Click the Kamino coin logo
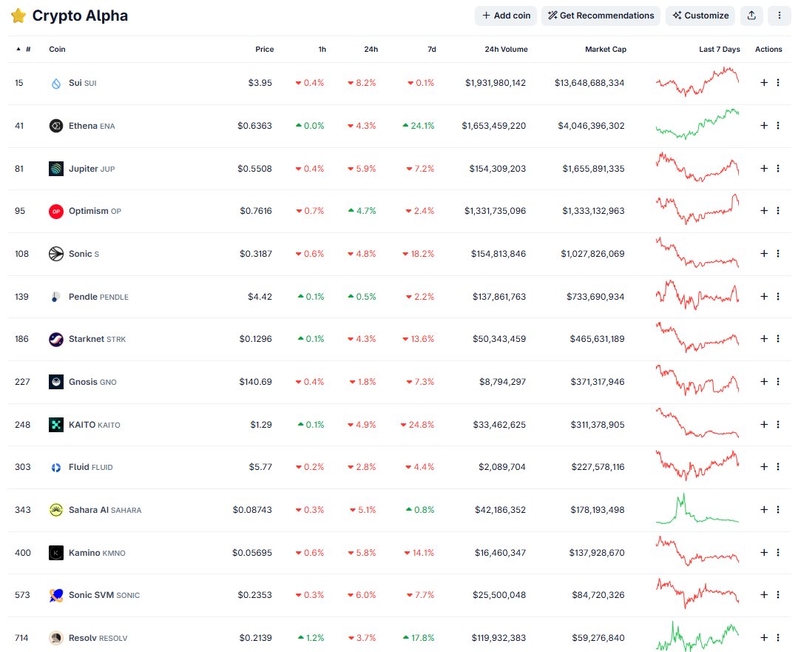 click(x=56, y=553)
